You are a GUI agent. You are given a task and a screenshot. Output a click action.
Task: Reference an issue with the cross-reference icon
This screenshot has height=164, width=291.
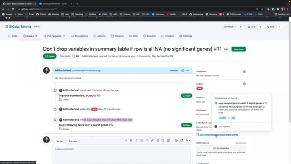click(x=181, y=140)
